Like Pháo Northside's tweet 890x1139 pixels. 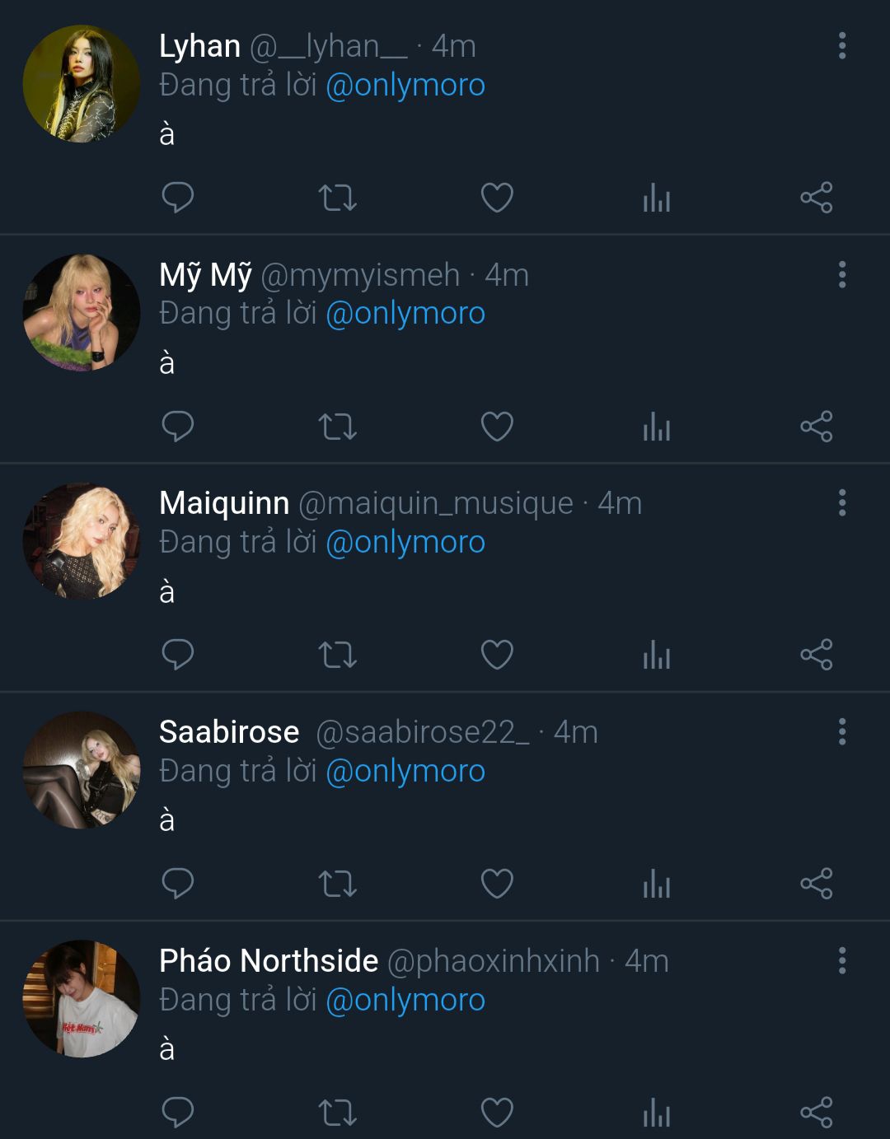click(x=497, y=1113)
